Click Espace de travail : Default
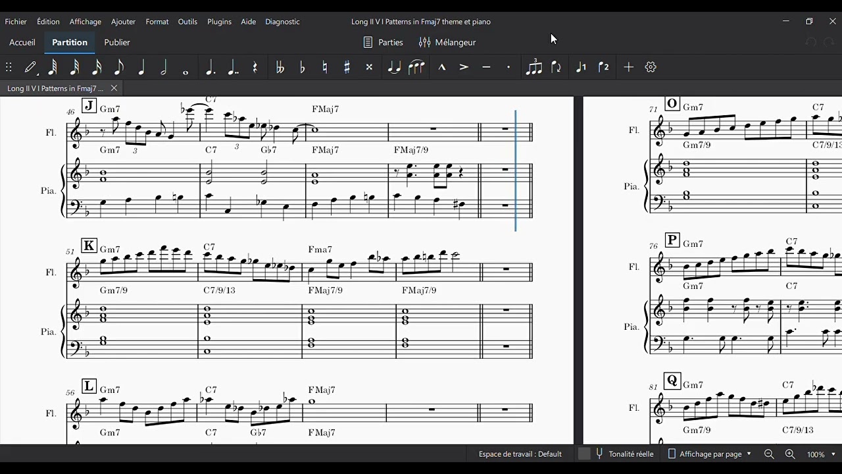 520,454
